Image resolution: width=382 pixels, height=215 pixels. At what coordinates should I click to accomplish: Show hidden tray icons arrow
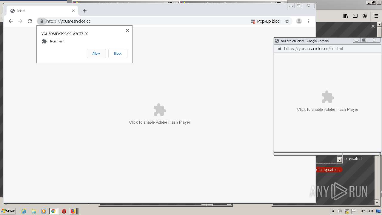pyautogui.click(x=333, y=211)
